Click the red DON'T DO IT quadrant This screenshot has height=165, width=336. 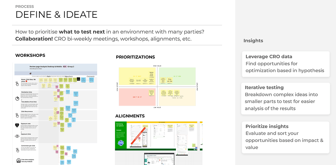click(x=137, y=97)
